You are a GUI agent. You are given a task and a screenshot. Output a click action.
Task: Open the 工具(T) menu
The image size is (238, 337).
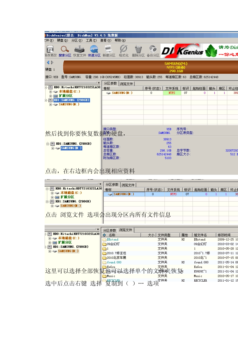(x=91, y=40)
